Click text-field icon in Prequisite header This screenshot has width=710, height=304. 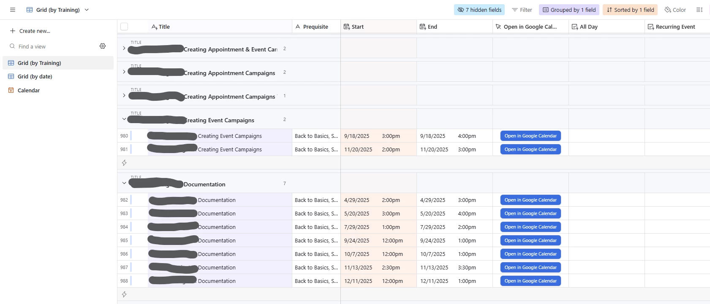point(298,27)
